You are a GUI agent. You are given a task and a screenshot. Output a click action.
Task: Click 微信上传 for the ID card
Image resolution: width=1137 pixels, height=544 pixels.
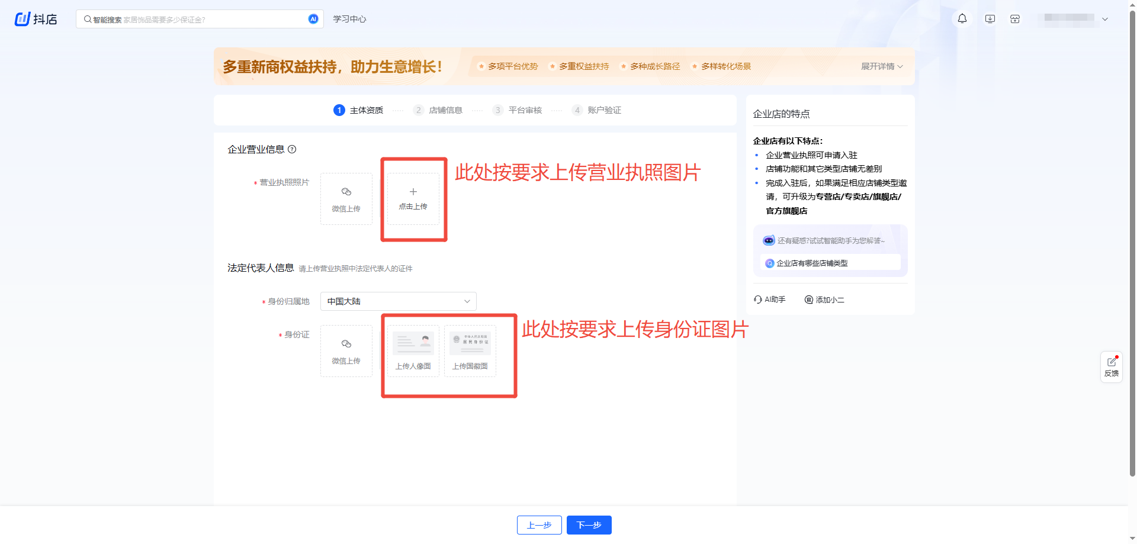346,351
